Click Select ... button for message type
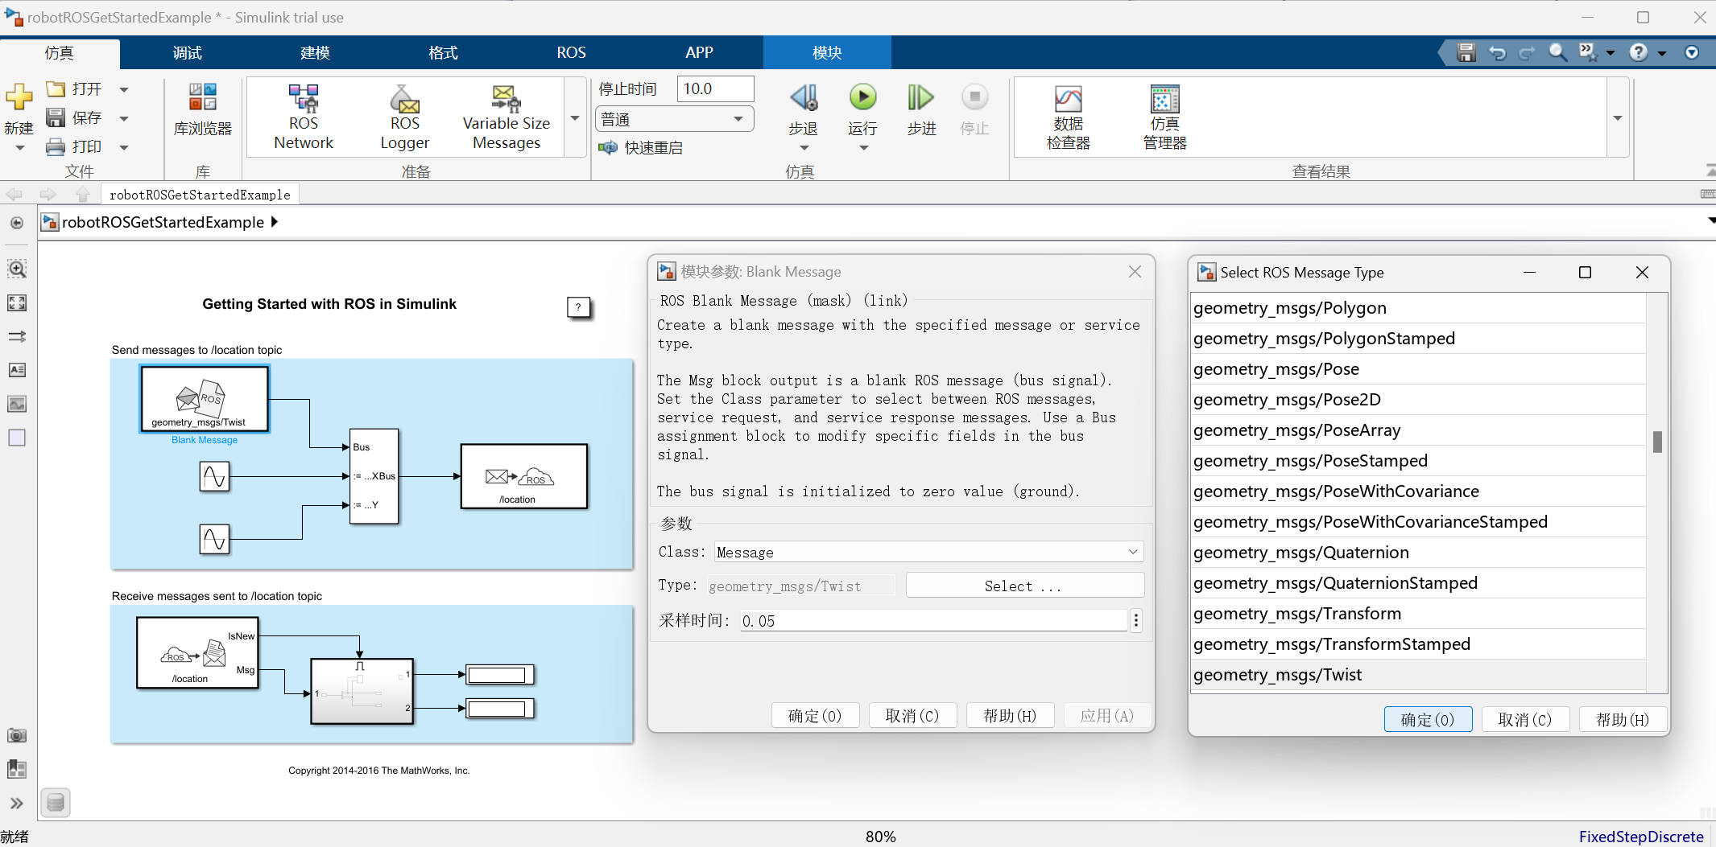This screenshot has width=1716, height=847. pyautogui.click(x=1024, y=586)
